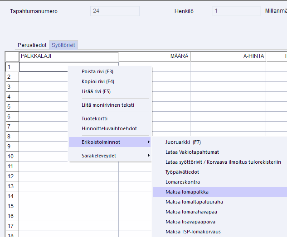Select Lataa Vakiotapahtumat option
This screenshot has height=237, width=287.
(192, 152)
